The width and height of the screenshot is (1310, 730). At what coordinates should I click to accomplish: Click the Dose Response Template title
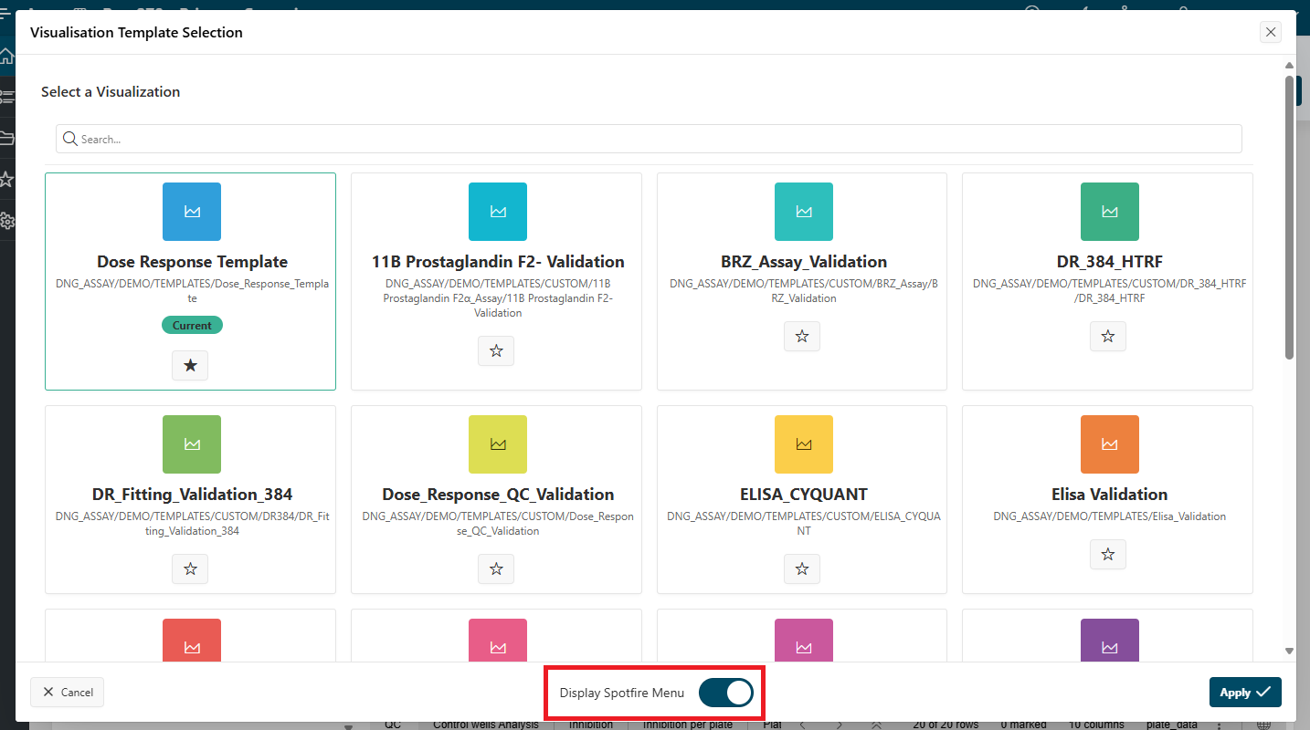coord(192,262)
